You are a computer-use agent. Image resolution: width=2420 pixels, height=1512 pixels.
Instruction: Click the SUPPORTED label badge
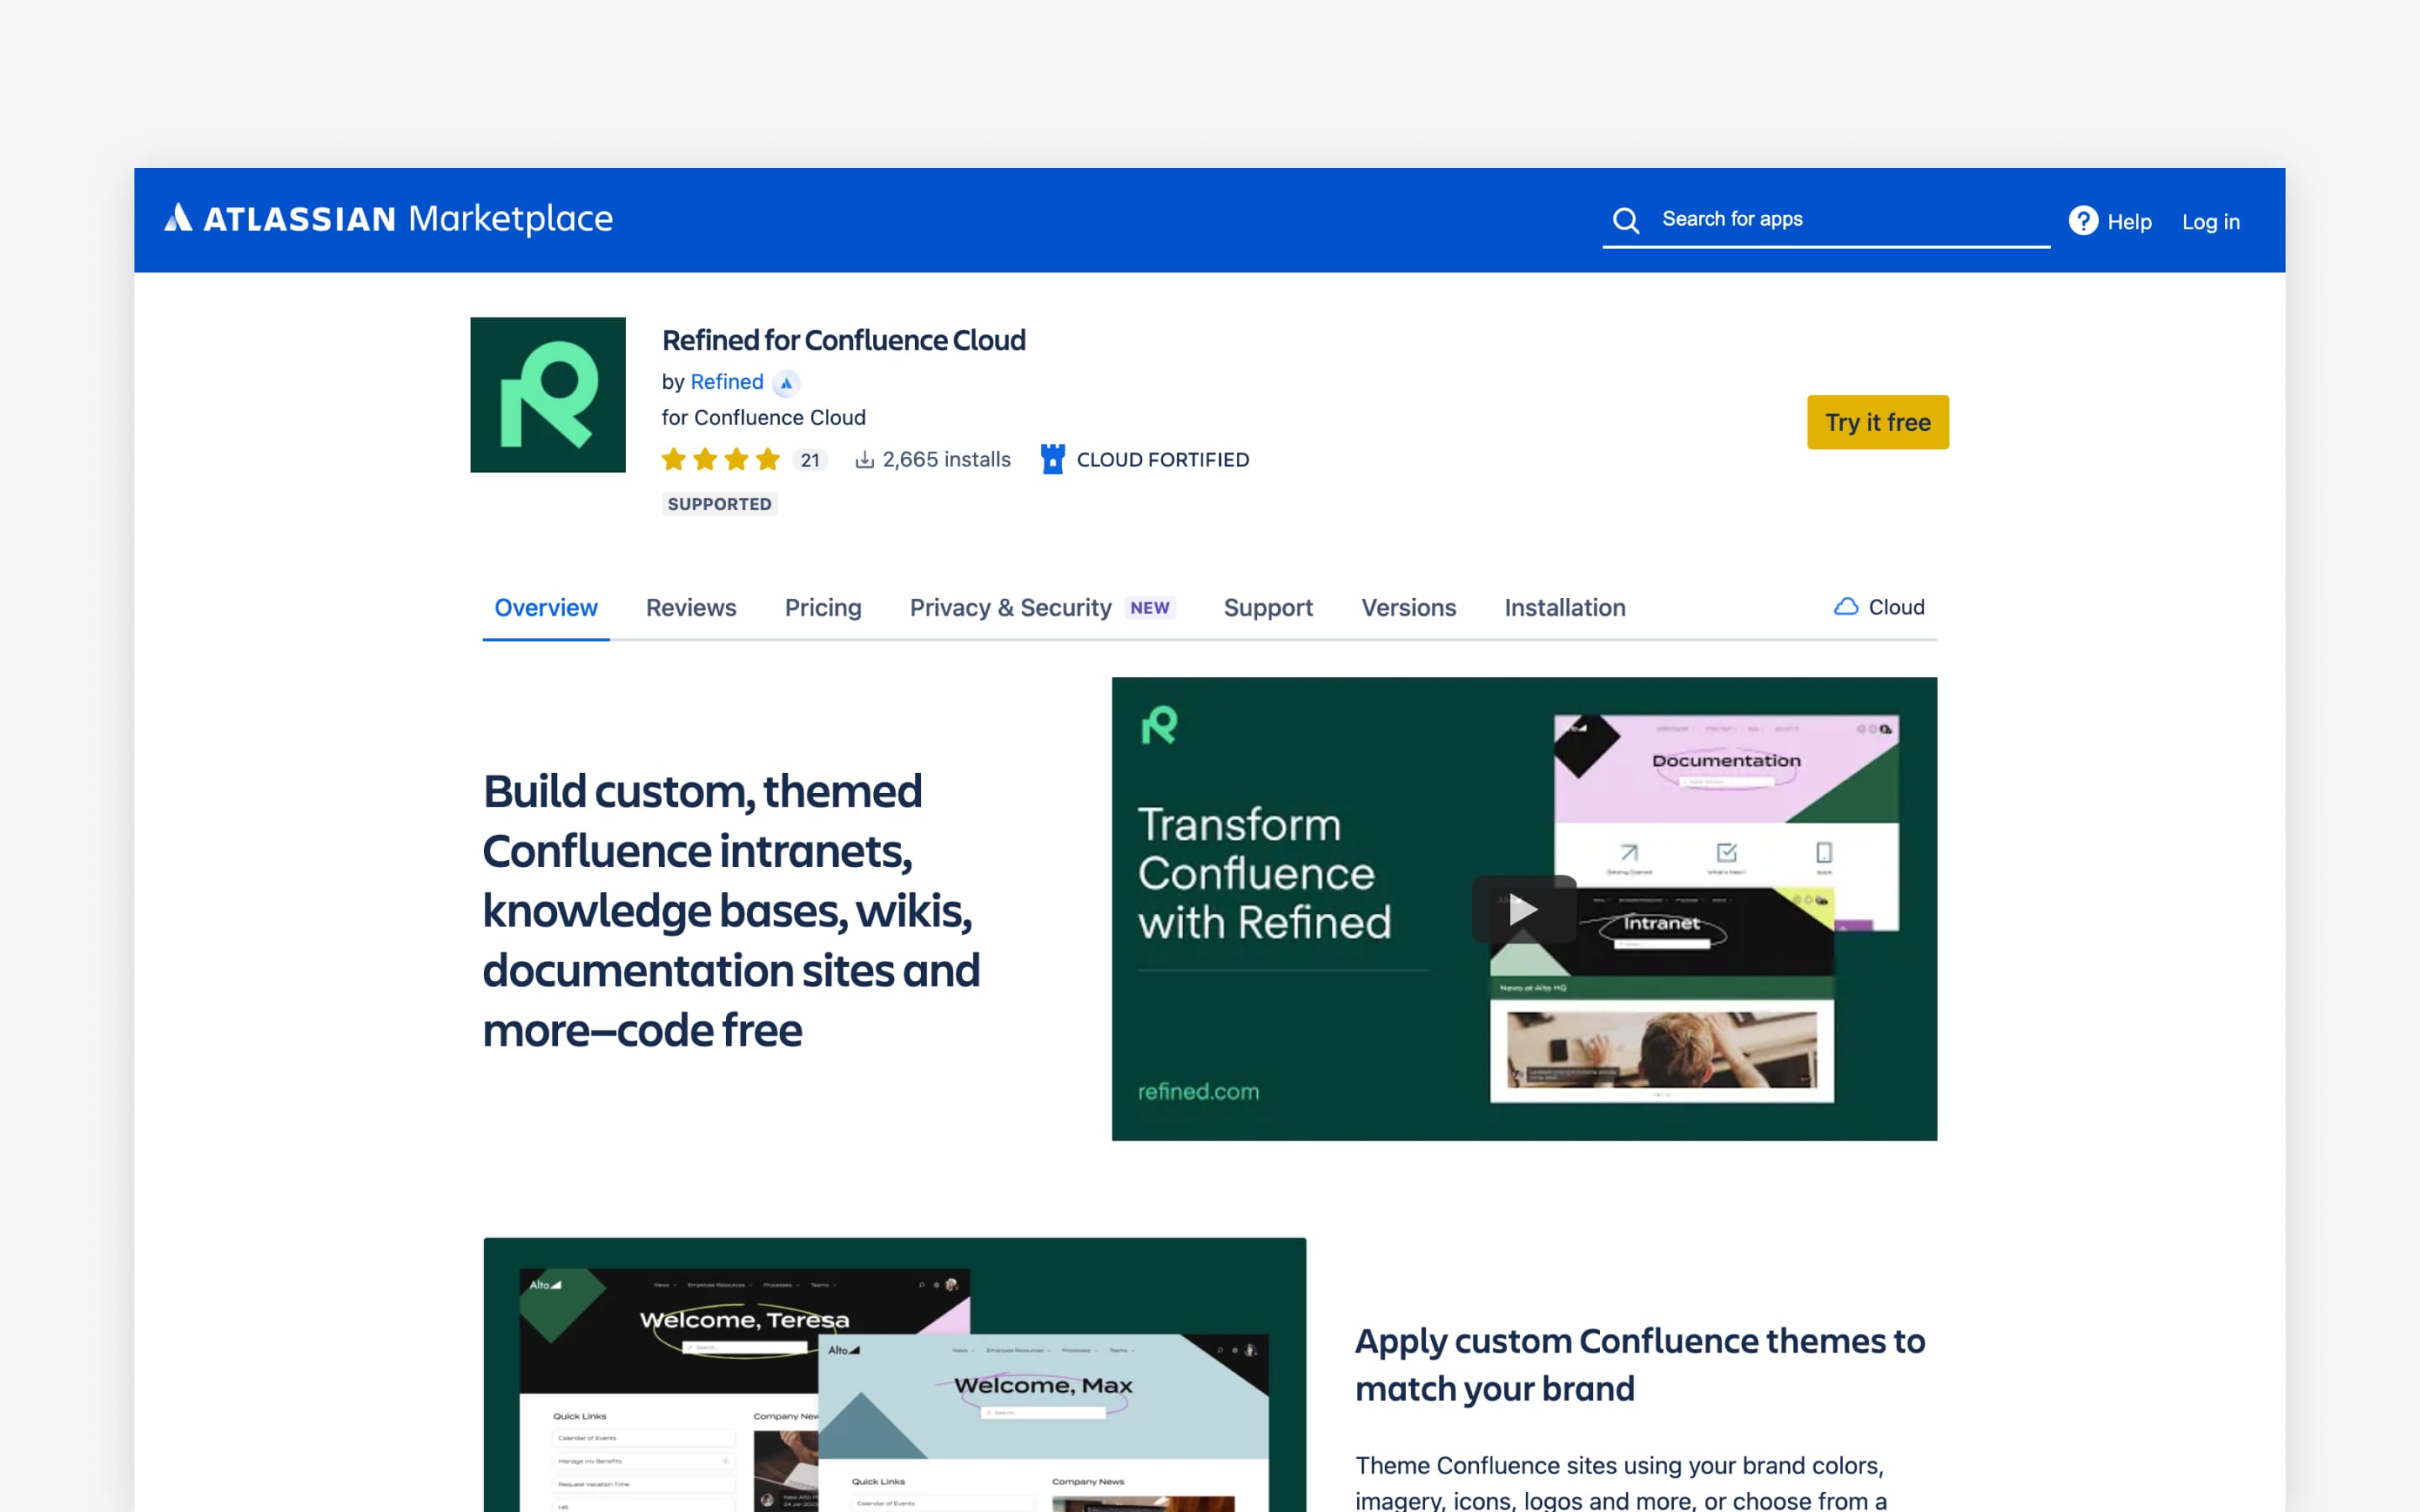pos(719,504)
